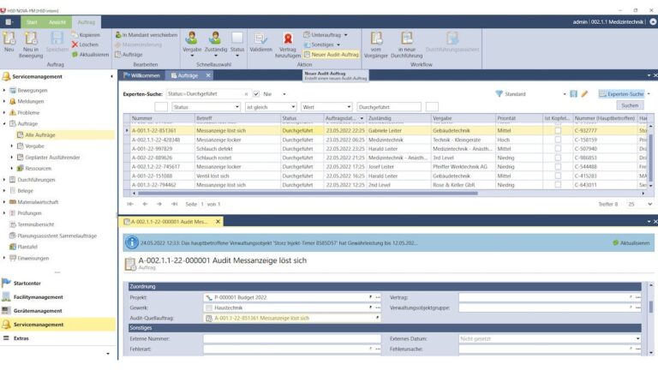The image size is (658, 370).
Task: Toggle the Nie checkbox in Experten-Suche
Action: tap(256, 93)
